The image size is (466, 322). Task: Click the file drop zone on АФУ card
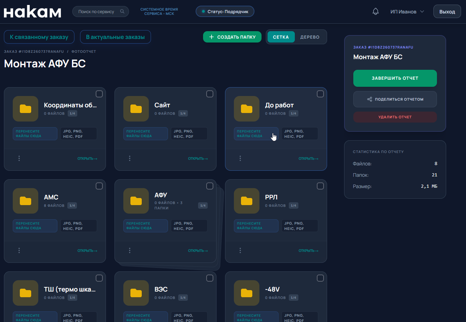click(146, 226)
